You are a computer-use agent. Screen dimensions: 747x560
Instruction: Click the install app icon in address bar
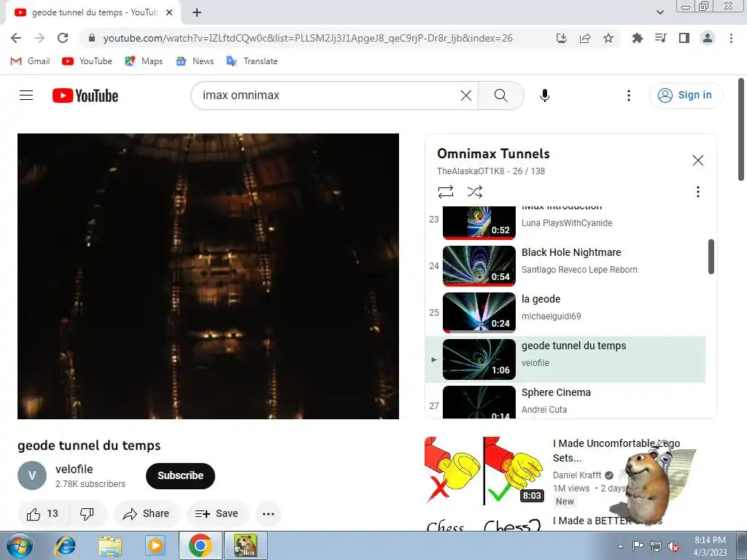coord(562,38)
